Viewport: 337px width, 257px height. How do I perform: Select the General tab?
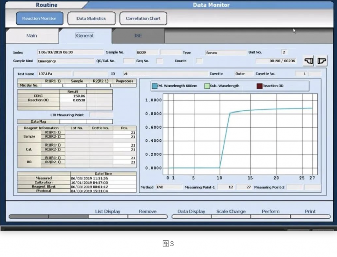[85, 36]
